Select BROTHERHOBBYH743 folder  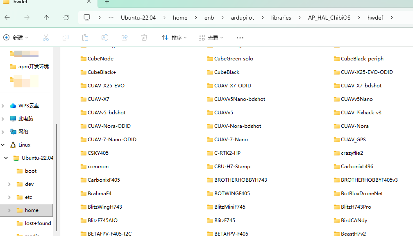pyautogui.click(x=237, y=180)
